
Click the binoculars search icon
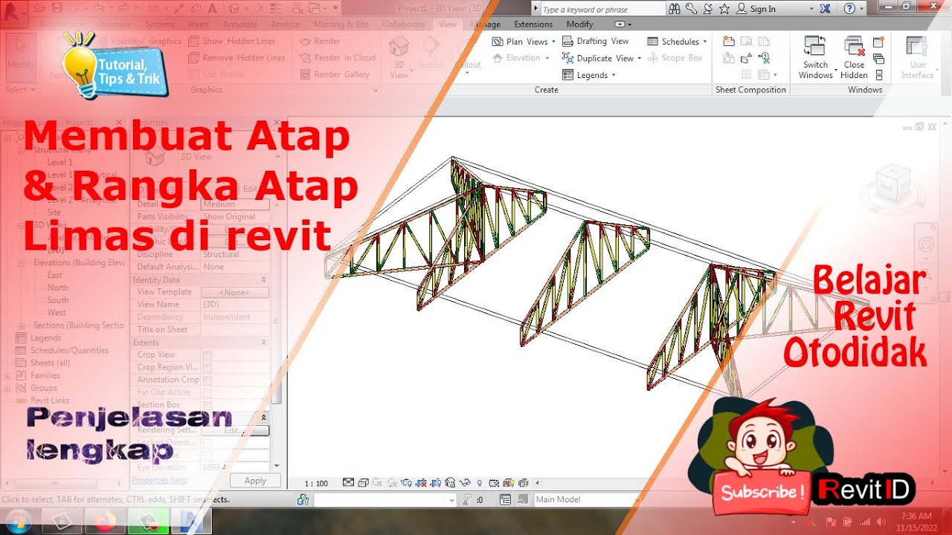click(675, 9)
